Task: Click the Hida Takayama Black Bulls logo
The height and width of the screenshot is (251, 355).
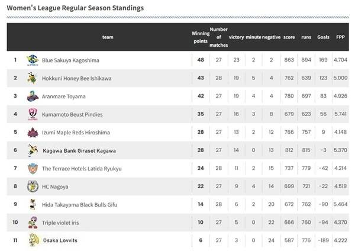Action: (32, 204)
